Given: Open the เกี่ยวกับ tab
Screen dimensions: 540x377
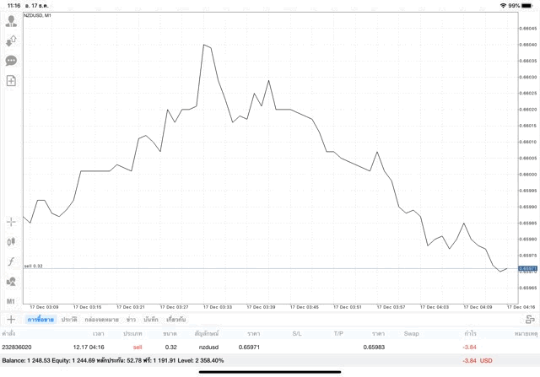Looking at the screenshot, I should coord(176,320).
